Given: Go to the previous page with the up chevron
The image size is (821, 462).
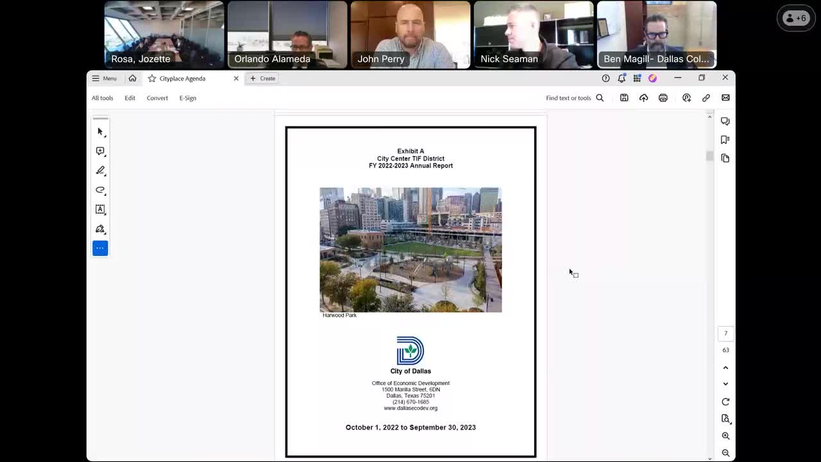Looking at the screenshot, I should pos(725,368).
